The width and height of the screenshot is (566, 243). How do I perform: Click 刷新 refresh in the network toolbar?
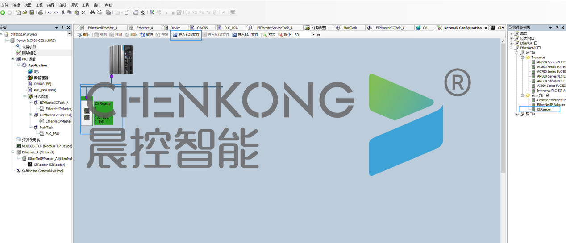pos(83,34)
